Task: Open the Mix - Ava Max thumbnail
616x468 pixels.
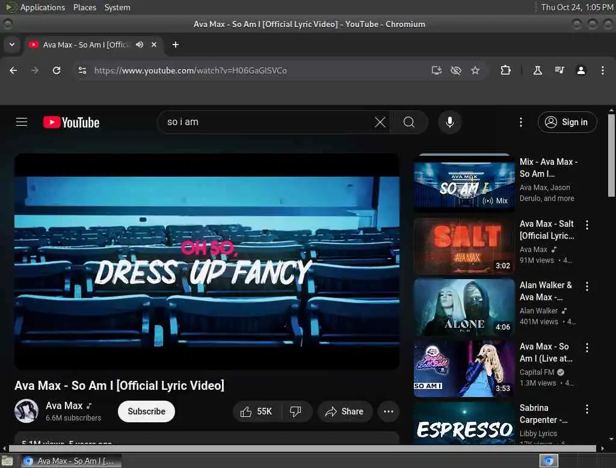Action: [x=464, y=183]
